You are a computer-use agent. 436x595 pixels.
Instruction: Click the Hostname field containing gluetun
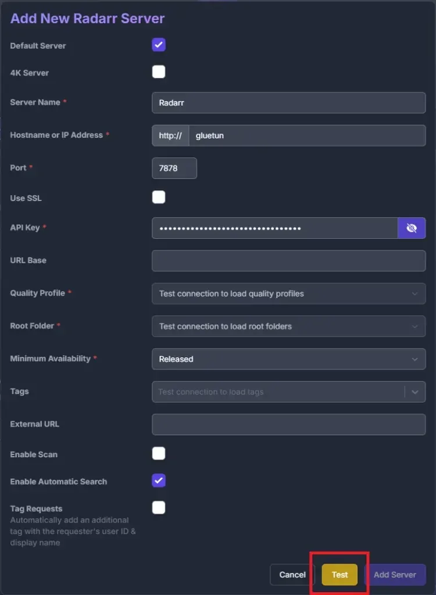pos(307,135)
